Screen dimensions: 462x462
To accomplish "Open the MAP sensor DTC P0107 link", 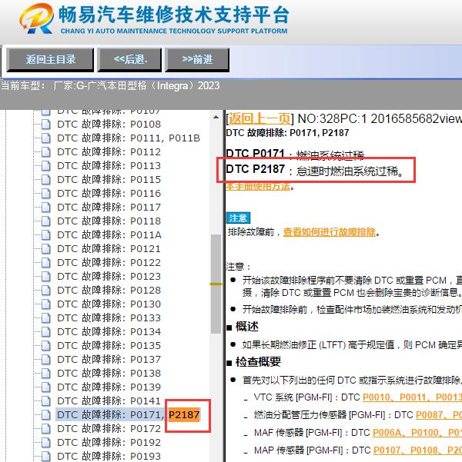I will click(387, 450).
